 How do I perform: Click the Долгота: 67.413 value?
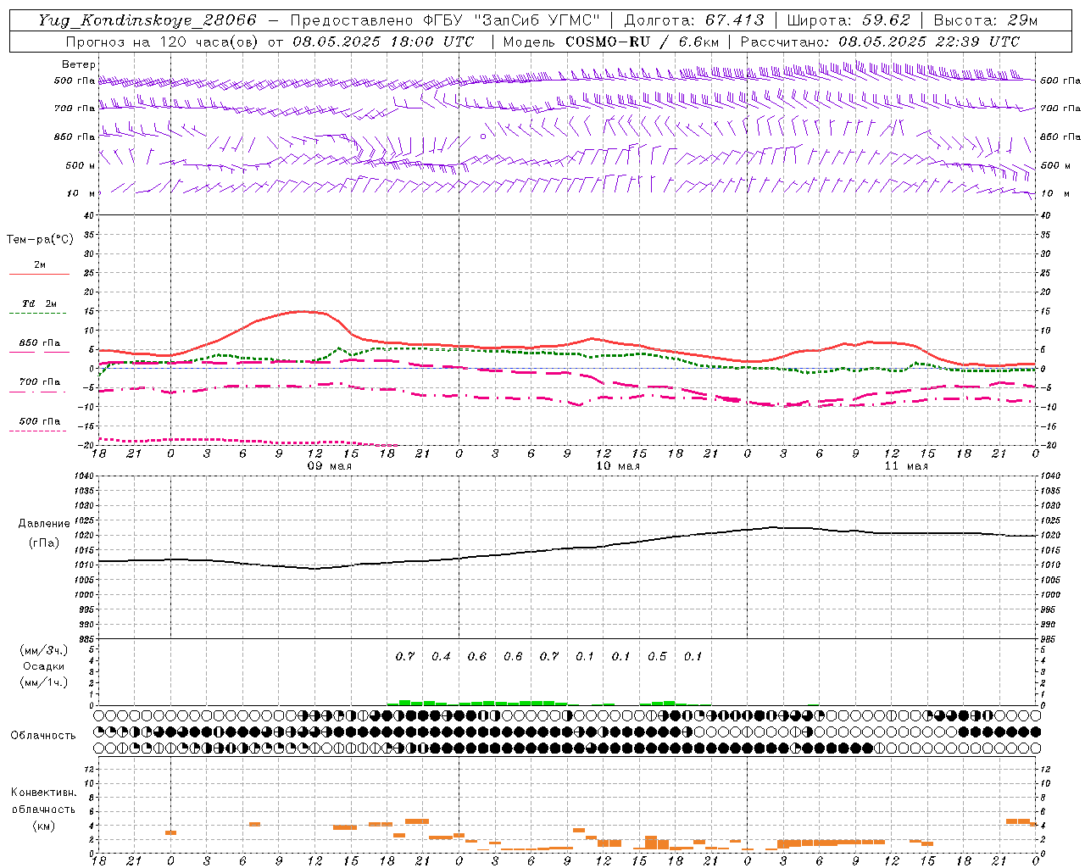tap(694, 20)
